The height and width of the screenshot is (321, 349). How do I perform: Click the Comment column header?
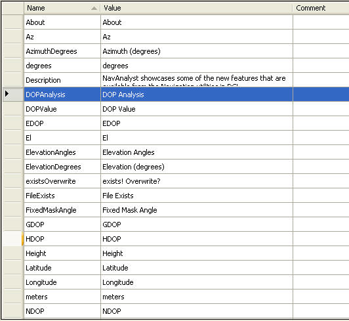point(321,8)
